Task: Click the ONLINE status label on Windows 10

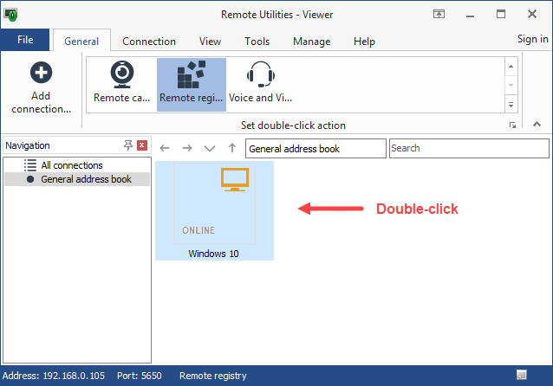Action: click(x=198, y=230)
